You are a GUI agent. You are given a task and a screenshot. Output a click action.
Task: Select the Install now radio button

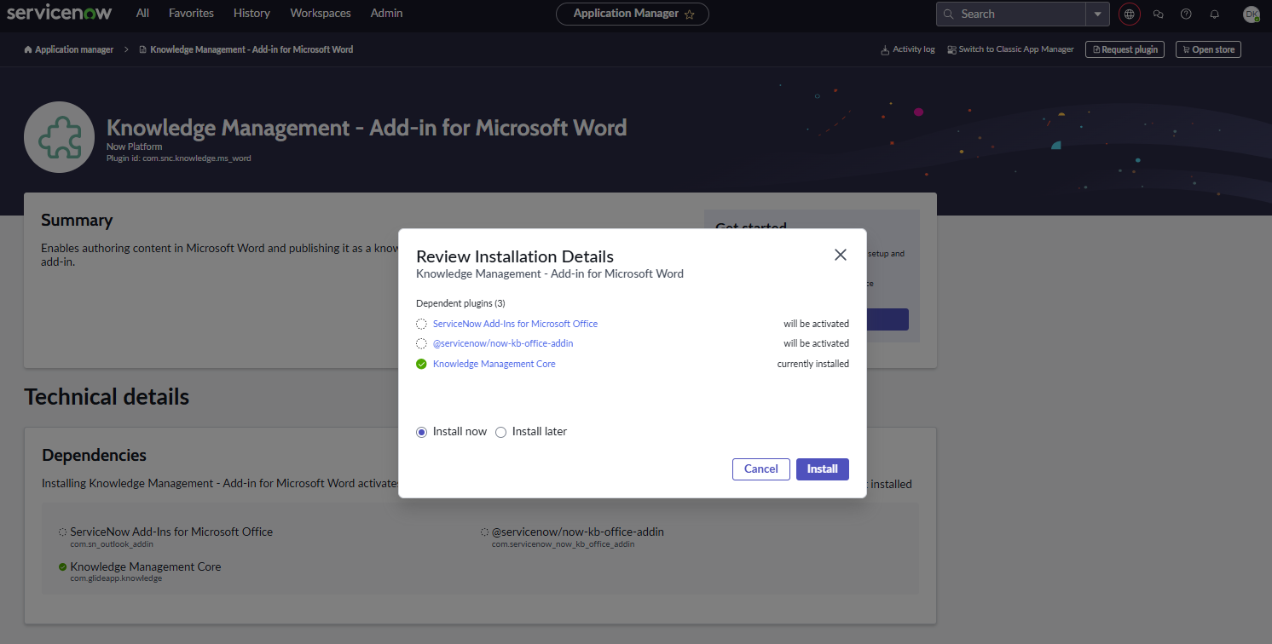[x=421, y=432]
